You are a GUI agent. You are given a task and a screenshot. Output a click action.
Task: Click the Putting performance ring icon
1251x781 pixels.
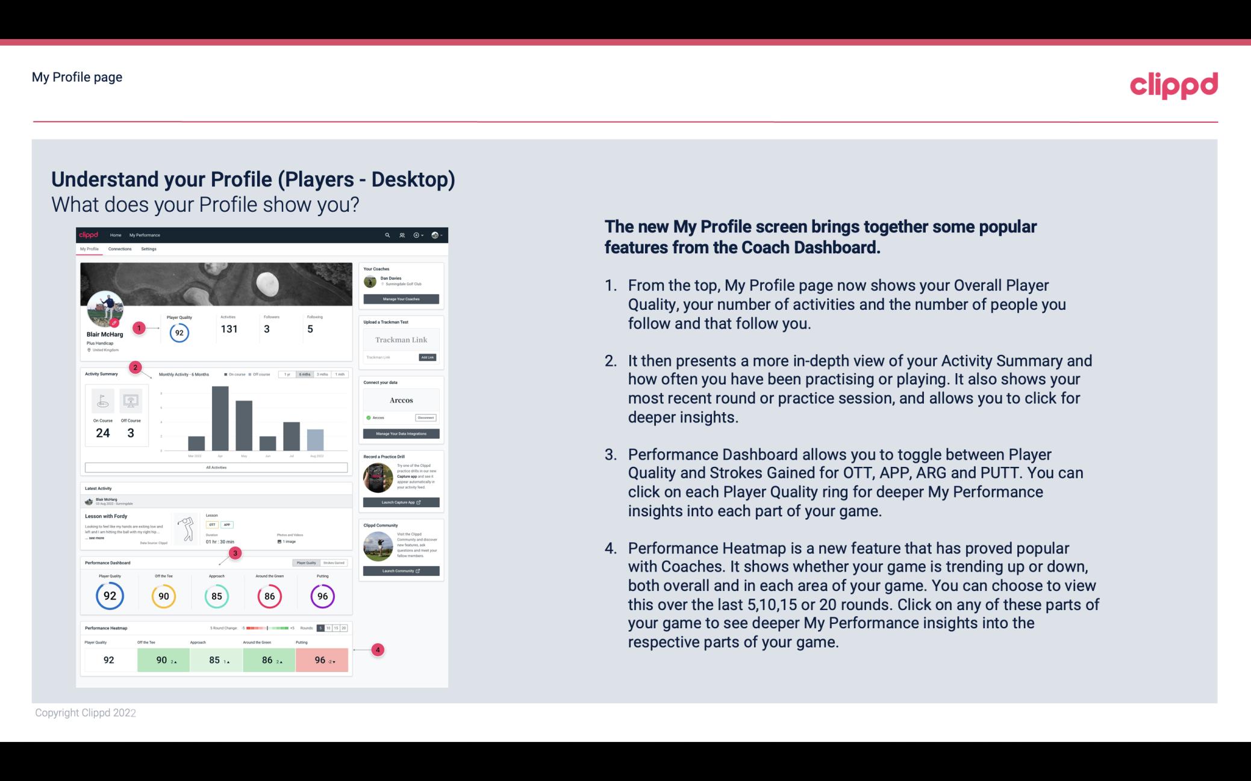320,596
